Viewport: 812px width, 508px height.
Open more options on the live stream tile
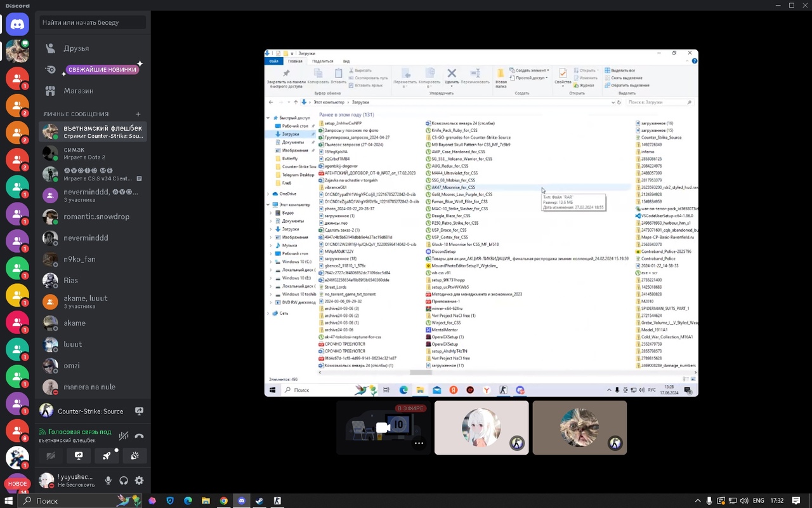[419, 443]
